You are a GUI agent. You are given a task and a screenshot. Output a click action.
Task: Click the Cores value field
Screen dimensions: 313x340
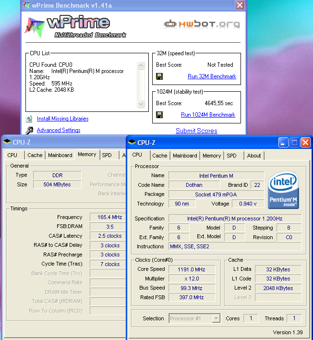click(x=251, y=318)
